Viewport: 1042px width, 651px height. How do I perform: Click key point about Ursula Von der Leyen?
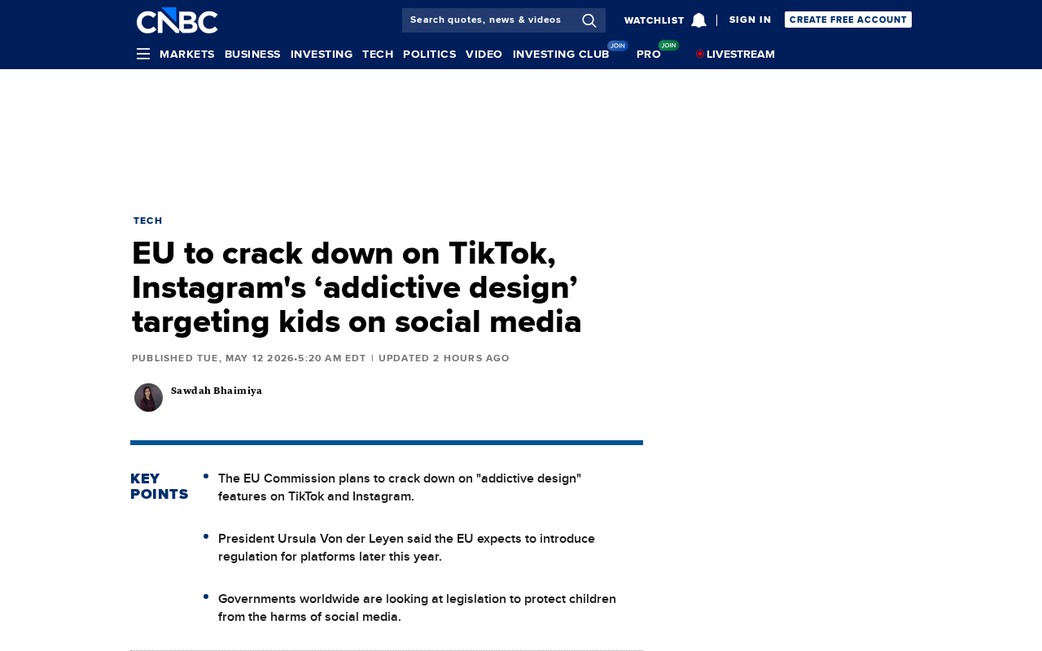point(406,548)
